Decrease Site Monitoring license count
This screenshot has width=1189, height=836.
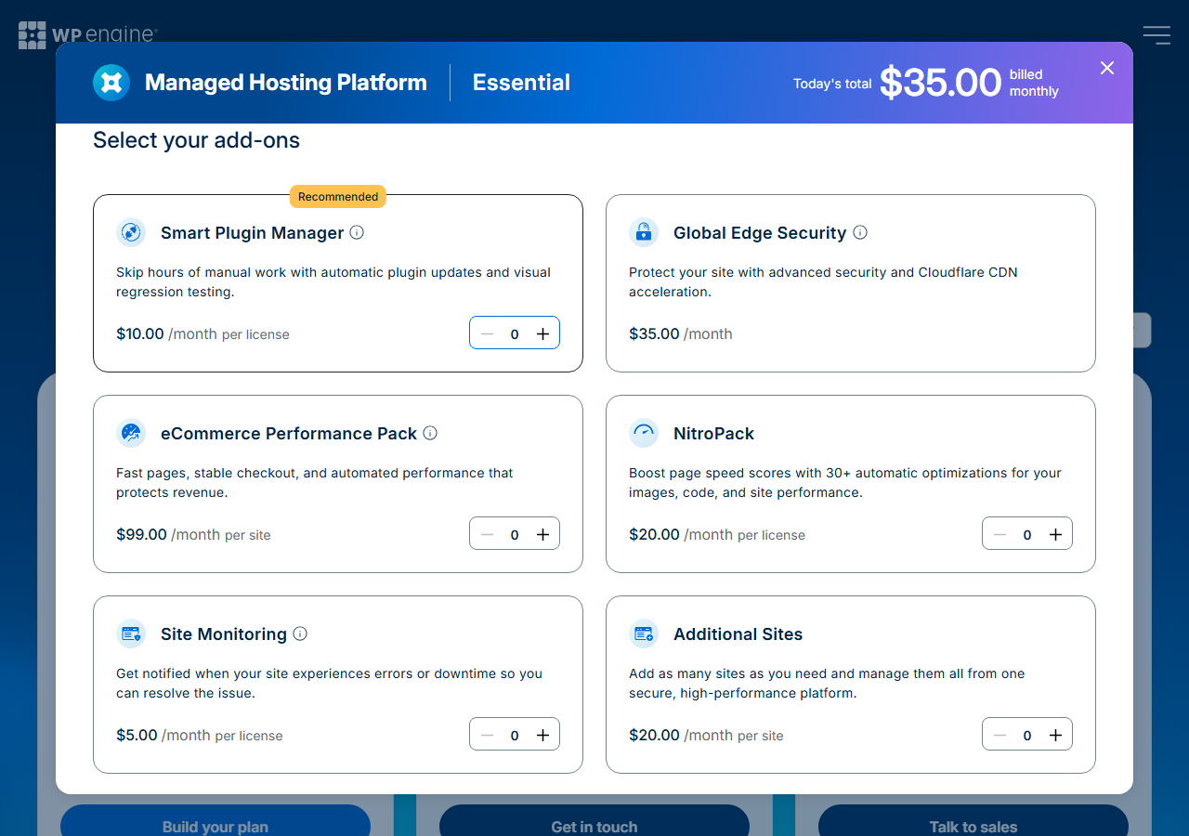tap(487, 735)
